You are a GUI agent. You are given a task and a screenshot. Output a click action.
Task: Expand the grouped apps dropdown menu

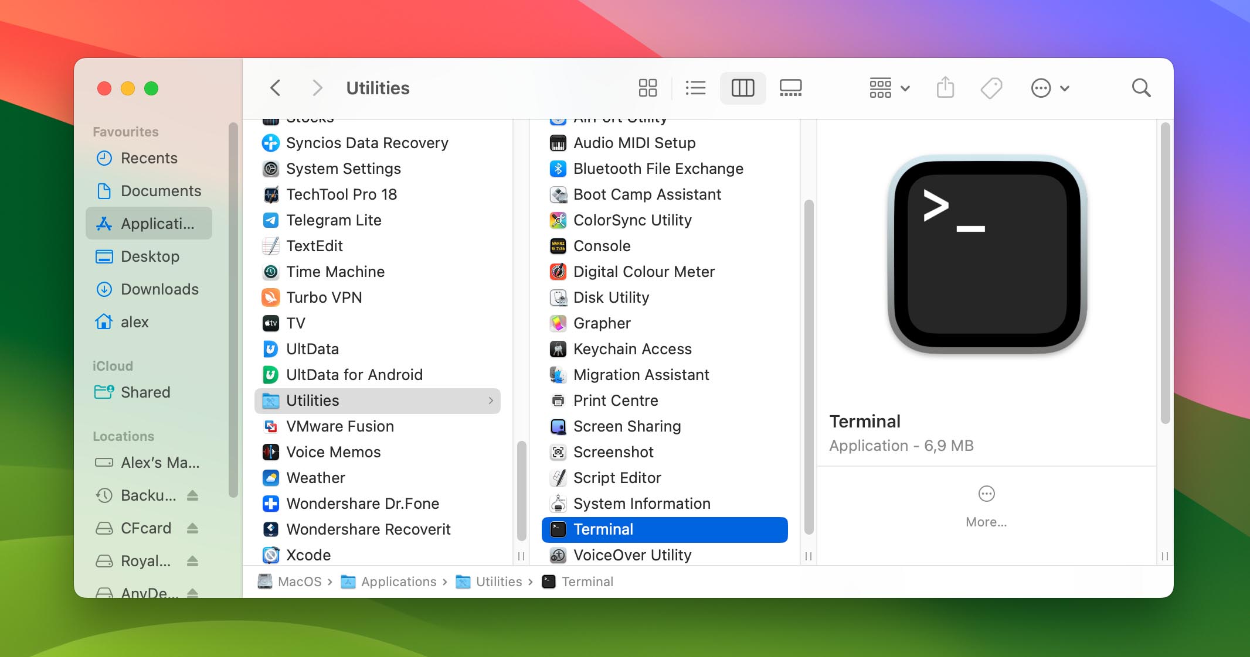(889, 87)
